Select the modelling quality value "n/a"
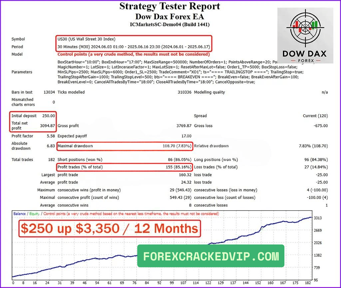 [325, 92]
